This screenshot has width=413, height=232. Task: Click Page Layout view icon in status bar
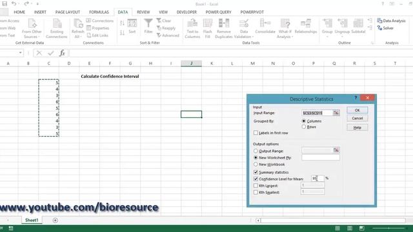(350, 228)
